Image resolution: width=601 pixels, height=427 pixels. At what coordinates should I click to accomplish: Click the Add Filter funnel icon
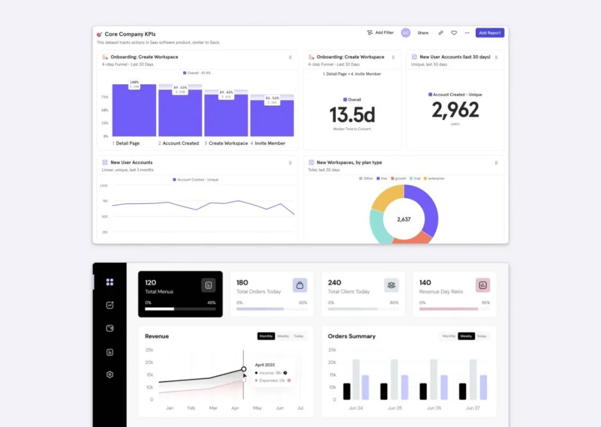click(370, 33)
